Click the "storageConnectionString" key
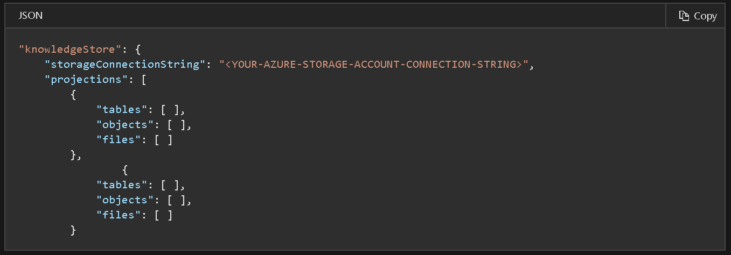 click(x=122, y=64)
